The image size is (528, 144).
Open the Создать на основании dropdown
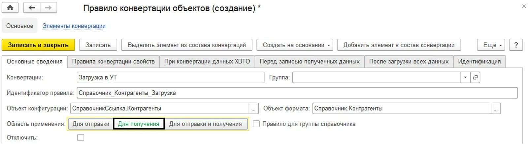coord(294,45)
